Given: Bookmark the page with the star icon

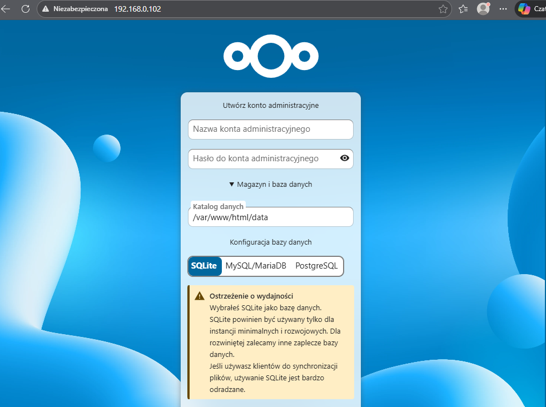Looking at the screenshot, I should (443, 9).
